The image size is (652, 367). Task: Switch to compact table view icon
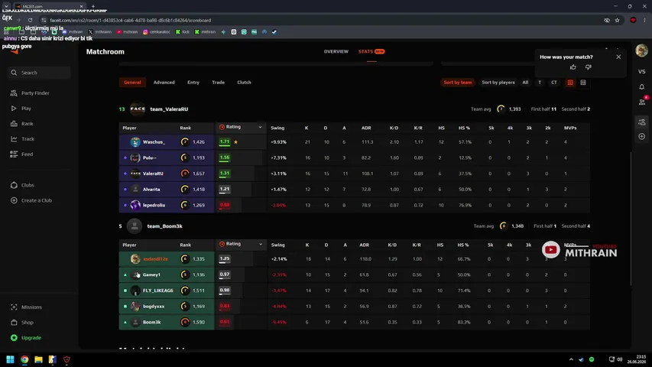click(x=583, y=83)
